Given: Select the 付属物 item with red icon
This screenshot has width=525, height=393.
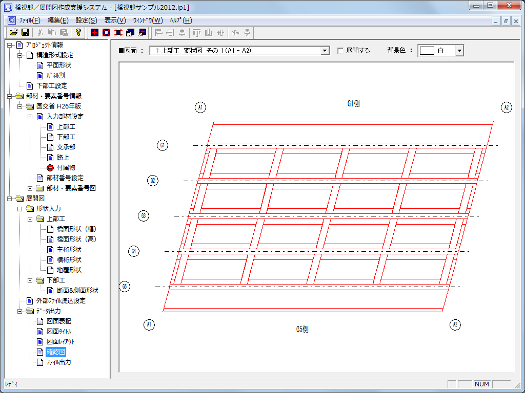Looking at the screenshot, I should click(66, 168).
